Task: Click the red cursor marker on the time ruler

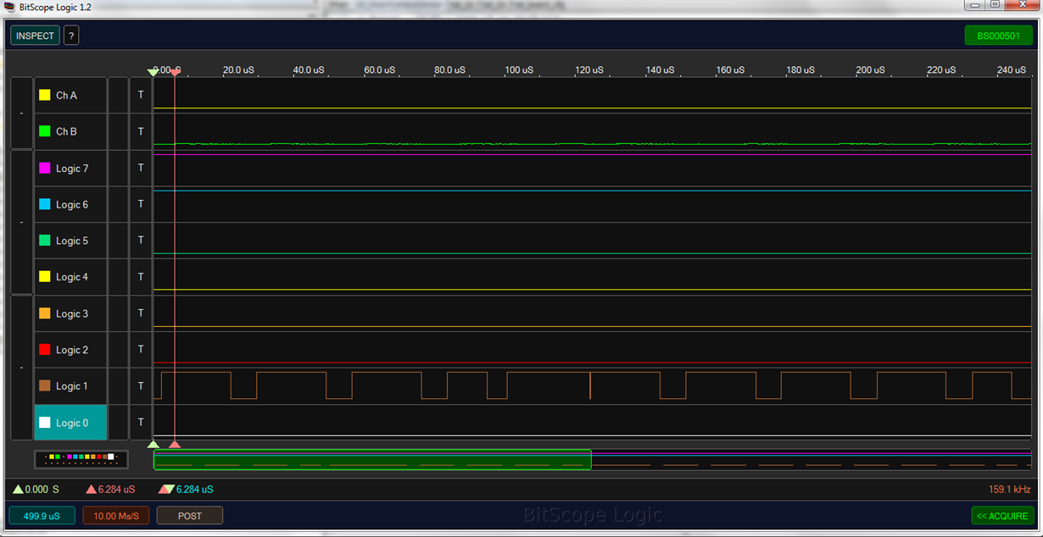Action: [x=175, y=73]
